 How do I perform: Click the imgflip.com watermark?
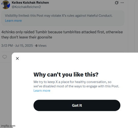tap(8, 126)
